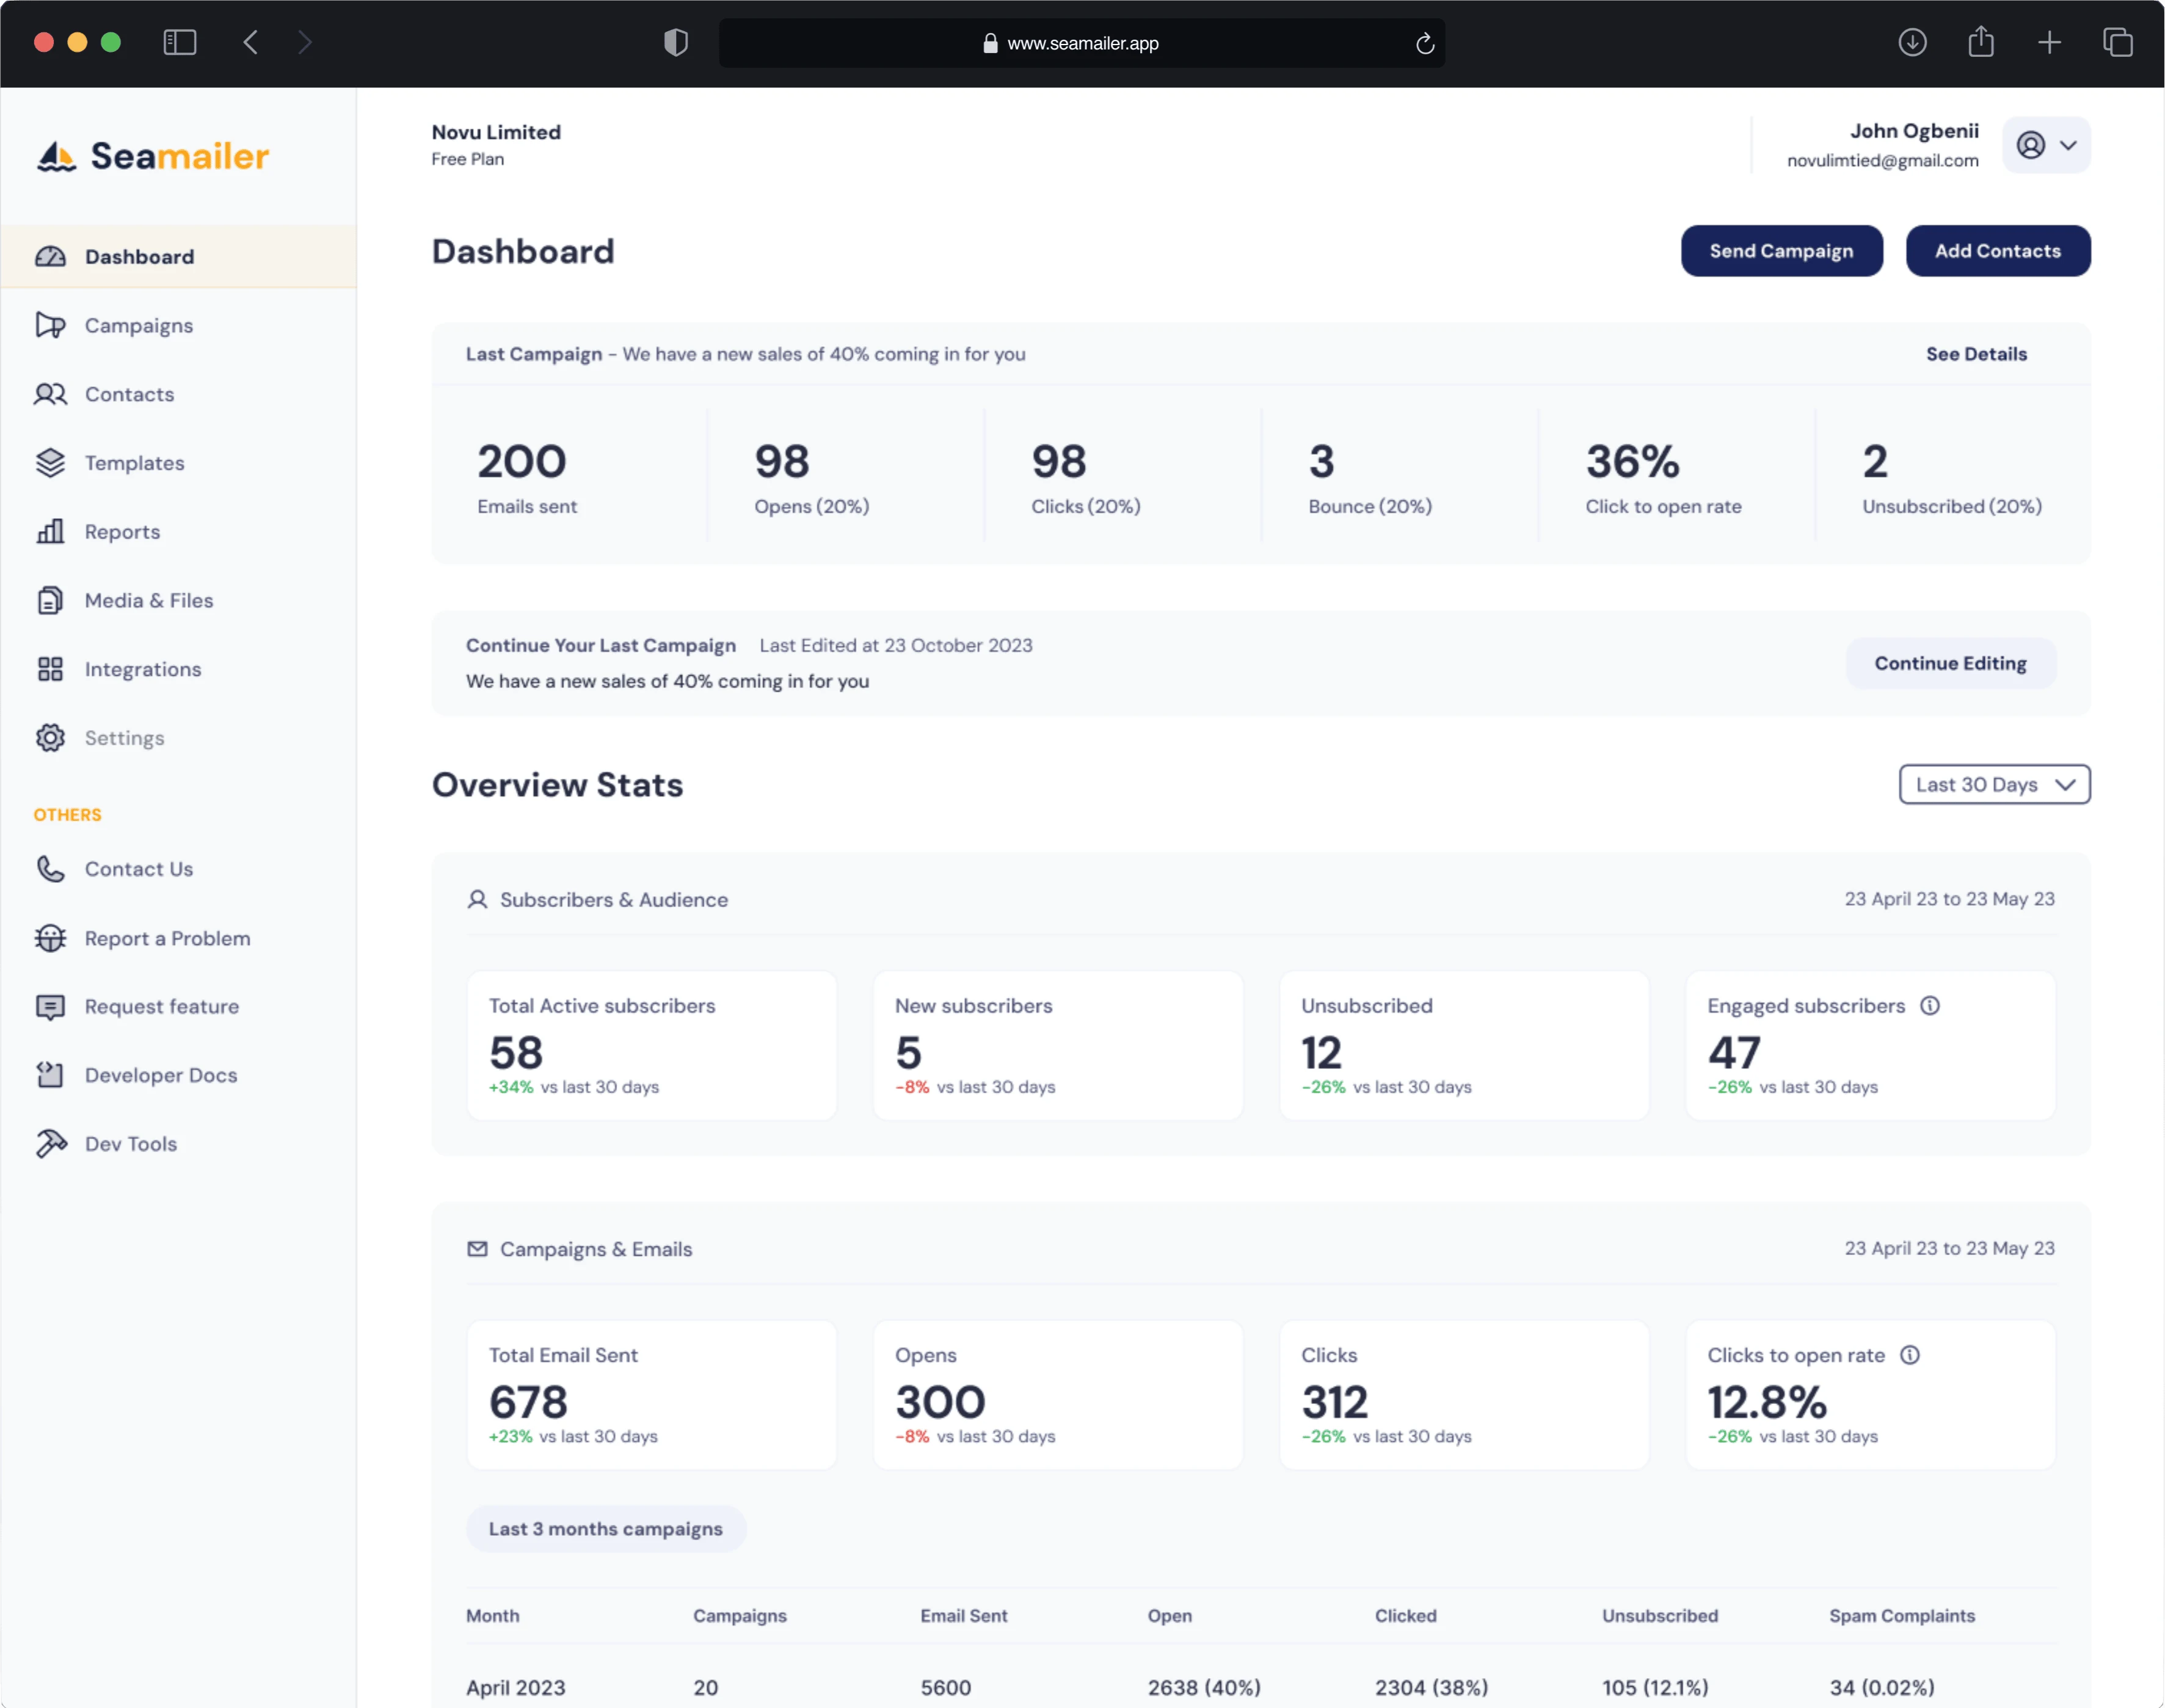Click the Engaged subscribers info tooltip
Screen dimensions: 2165x1708
[x=1931, y=1006]
